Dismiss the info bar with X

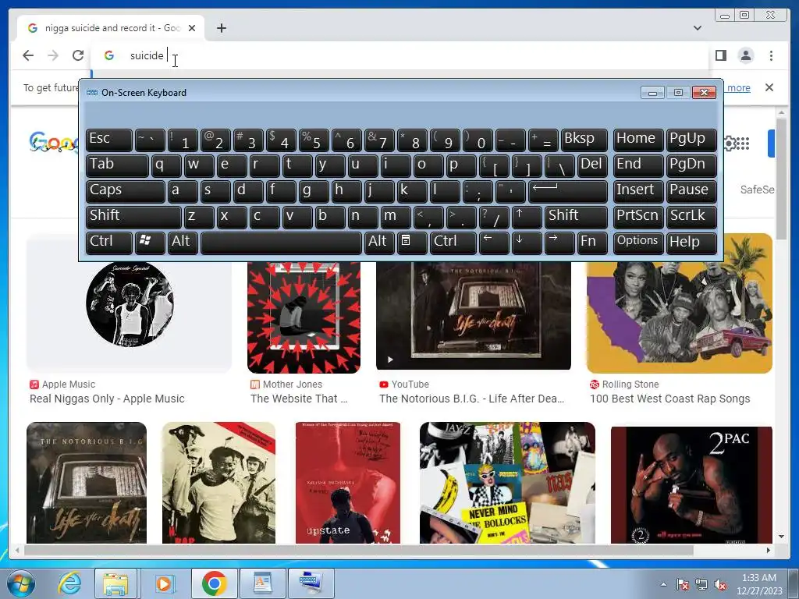coord(769,87)
